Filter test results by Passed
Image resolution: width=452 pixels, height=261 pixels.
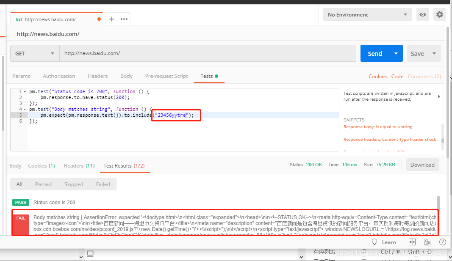click(43, 184)
